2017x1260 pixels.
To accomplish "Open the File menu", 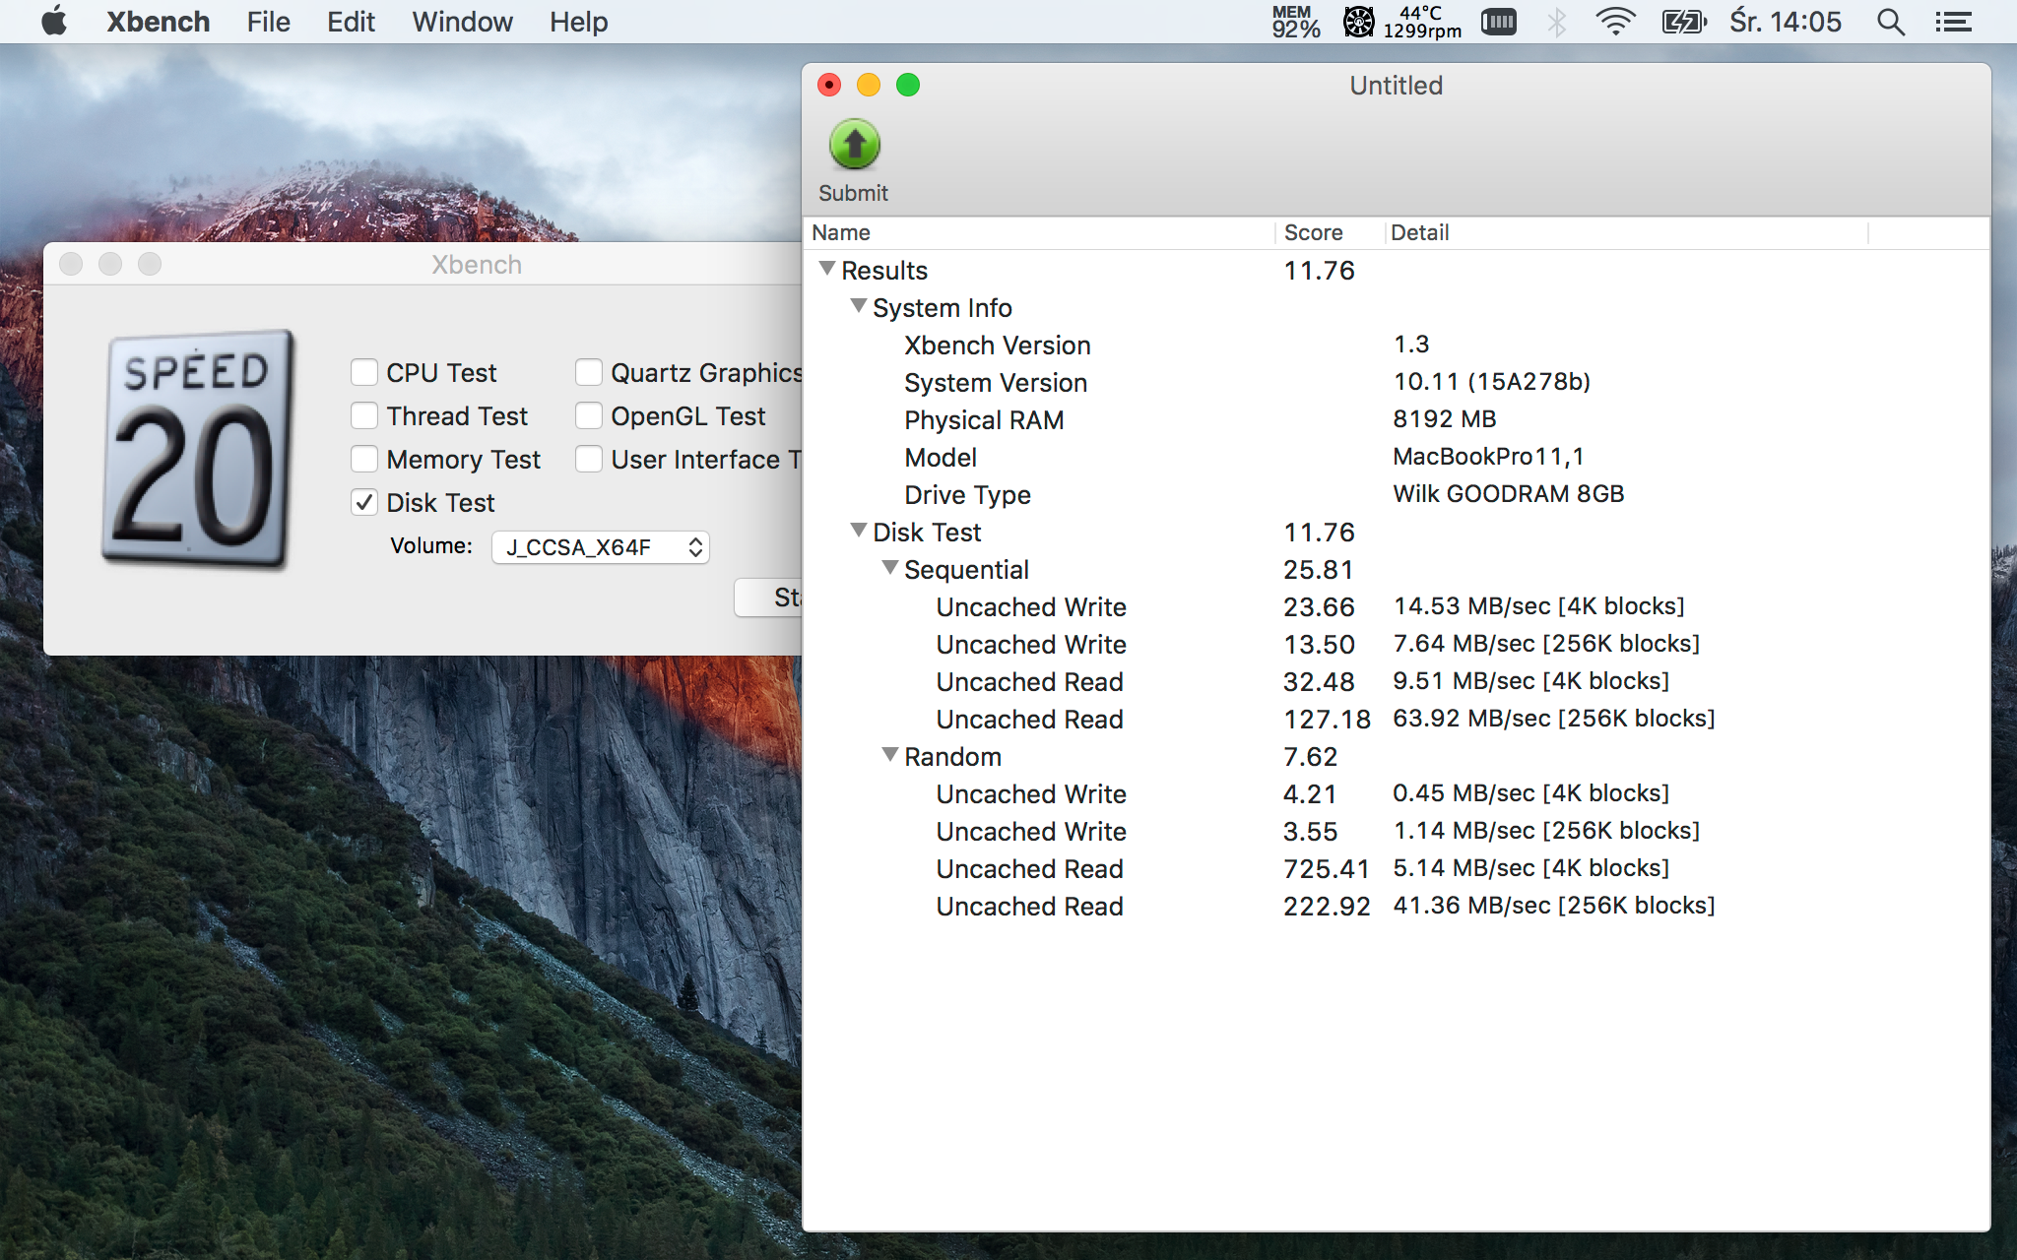I will [268, 22].
